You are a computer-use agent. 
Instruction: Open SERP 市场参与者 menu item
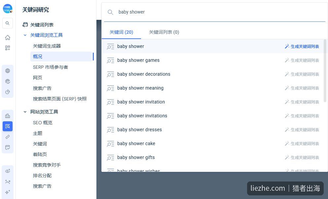click(x=51, y=67)
